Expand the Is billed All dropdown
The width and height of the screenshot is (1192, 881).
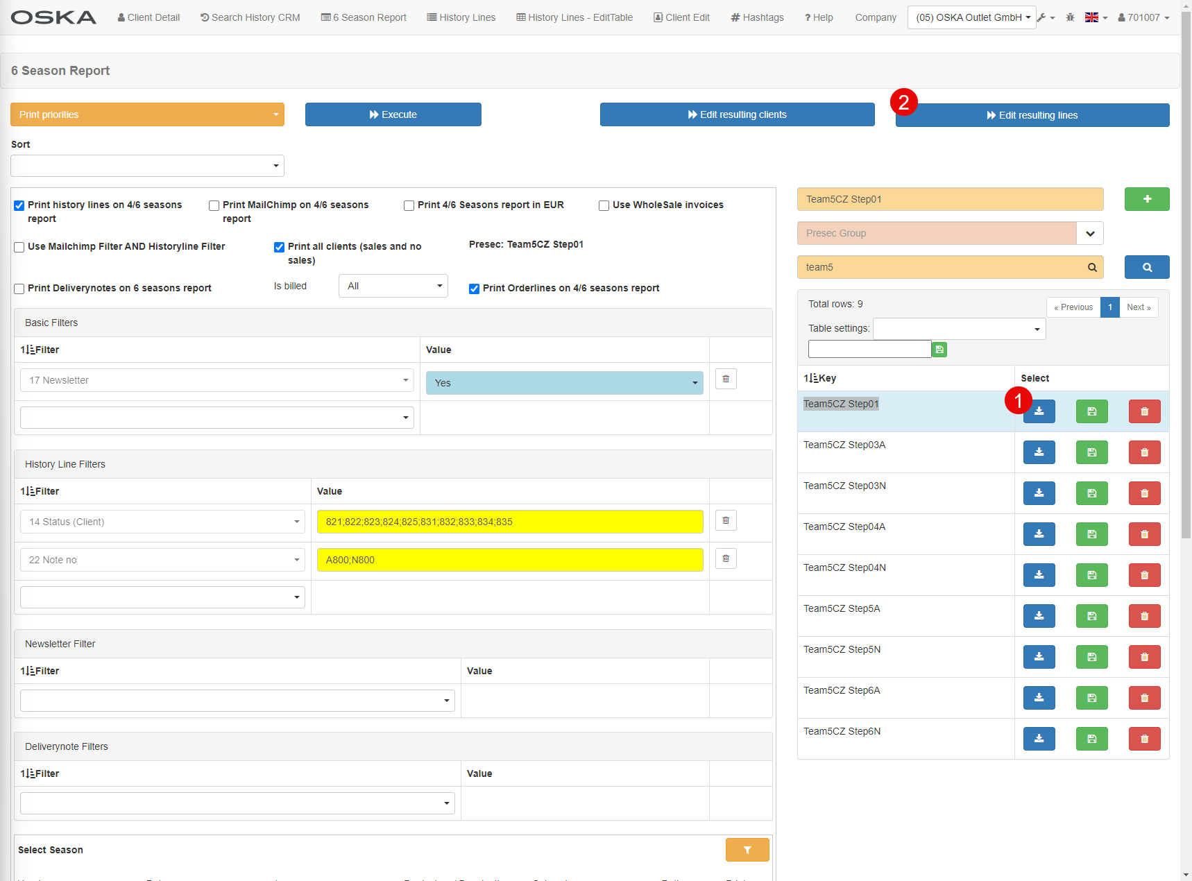tap(393, 286)
